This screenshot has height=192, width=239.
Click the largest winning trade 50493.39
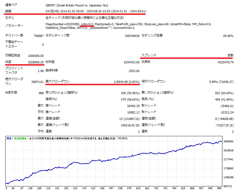133,106
